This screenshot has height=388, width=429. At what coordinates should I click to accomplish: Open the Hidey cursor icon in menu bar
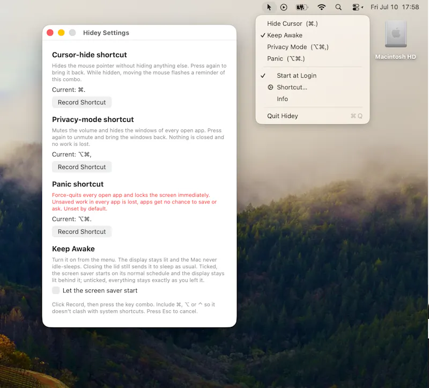pos(269,7)
